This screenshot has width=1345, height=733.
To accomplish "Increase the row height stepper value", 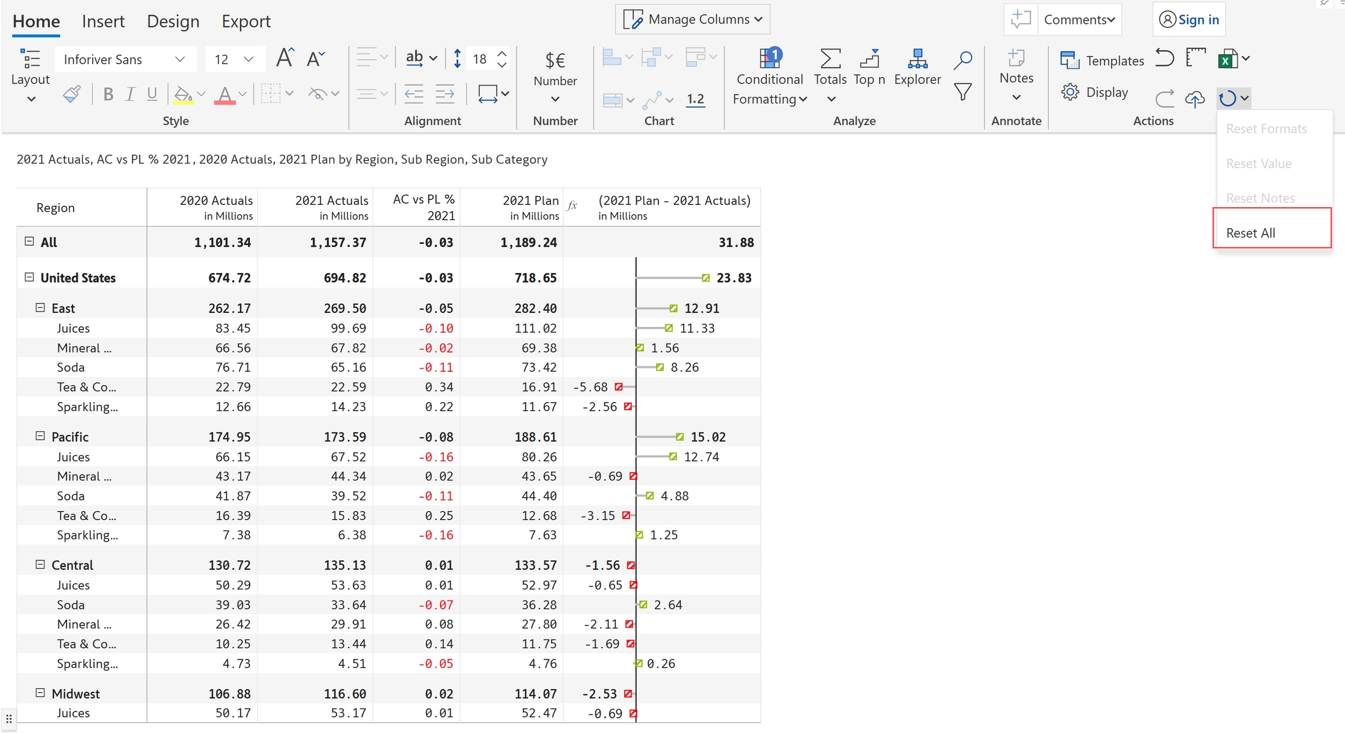I will click(x=502, y=53).
